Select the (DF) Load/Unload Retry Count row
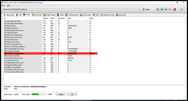This screenshot has width=188, height=101. 50,72
